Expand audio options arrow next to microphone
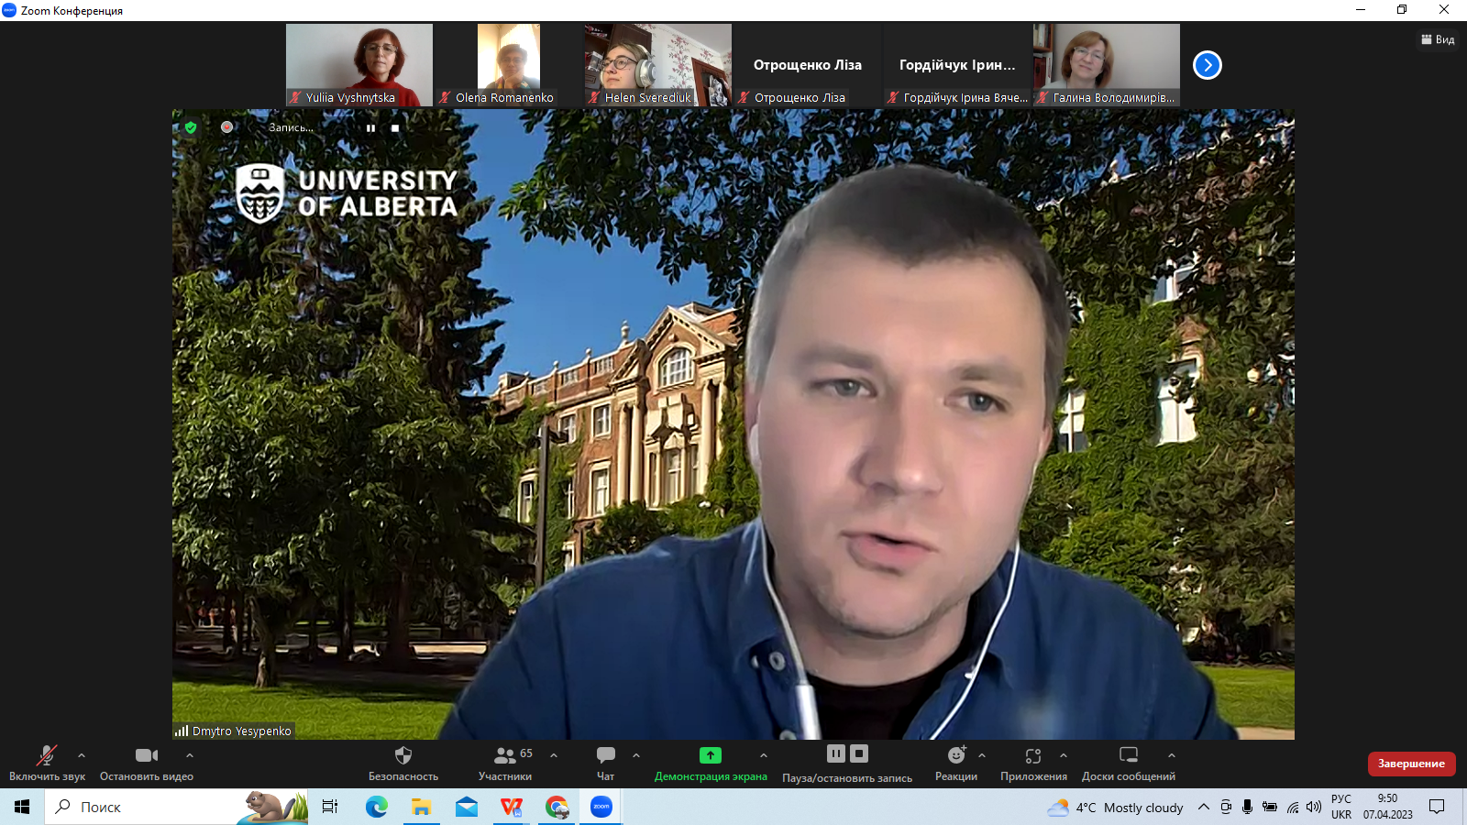 (82, 755)
